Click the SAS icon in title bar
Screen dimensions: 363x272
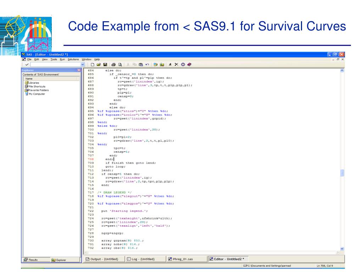(x=24, y=55)
